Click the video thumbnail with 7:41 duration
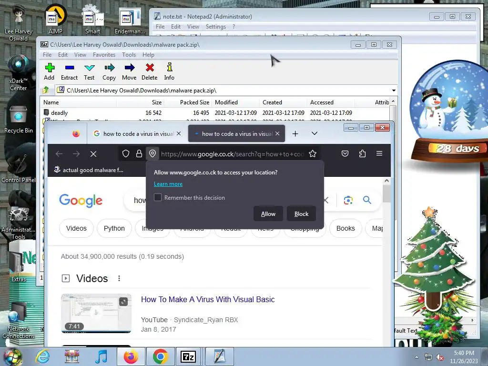 [x=96, y=313]
